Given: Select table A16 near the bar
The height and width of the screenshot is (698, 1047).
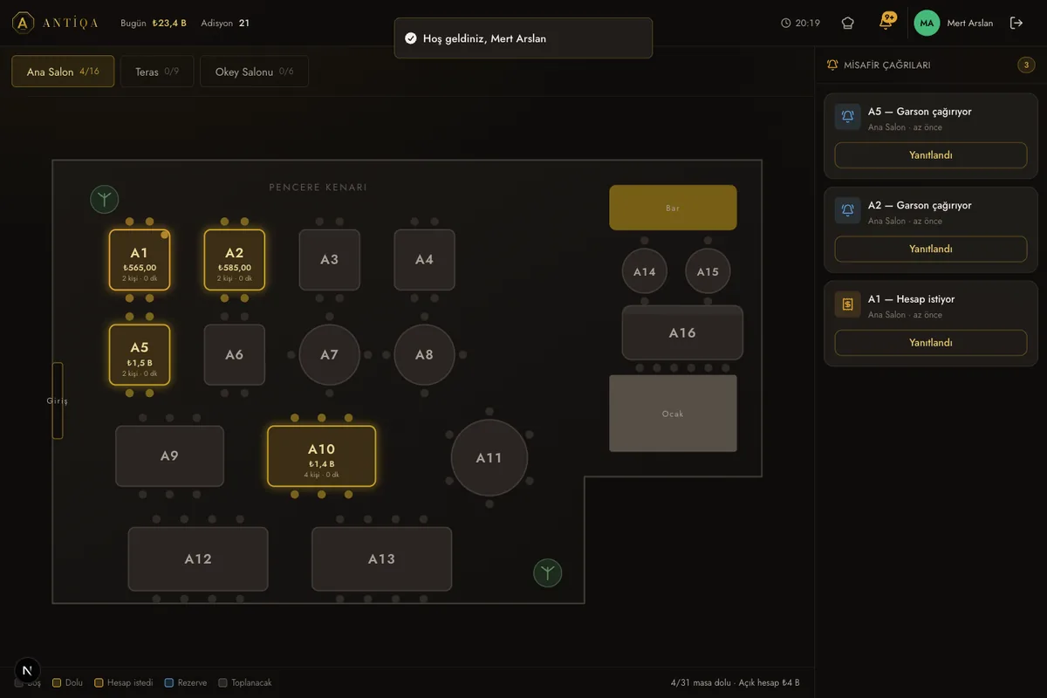Looking at the screenshot, I should (682, 332).
